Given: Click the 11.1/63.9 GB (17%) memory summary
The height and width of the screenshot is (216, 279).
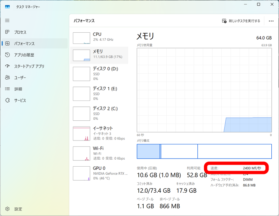Looking at the screenshot, I should coord(108,57).
